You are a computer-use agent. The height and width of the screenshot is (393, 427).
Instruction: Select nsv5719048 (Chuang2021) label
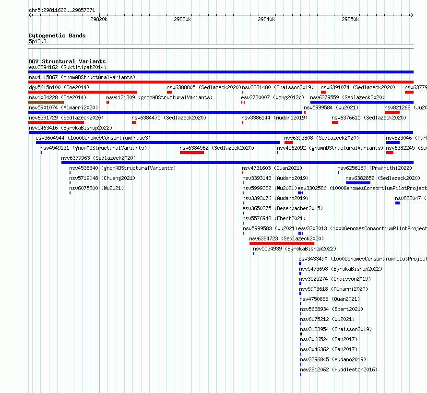(x=102, y=178)
